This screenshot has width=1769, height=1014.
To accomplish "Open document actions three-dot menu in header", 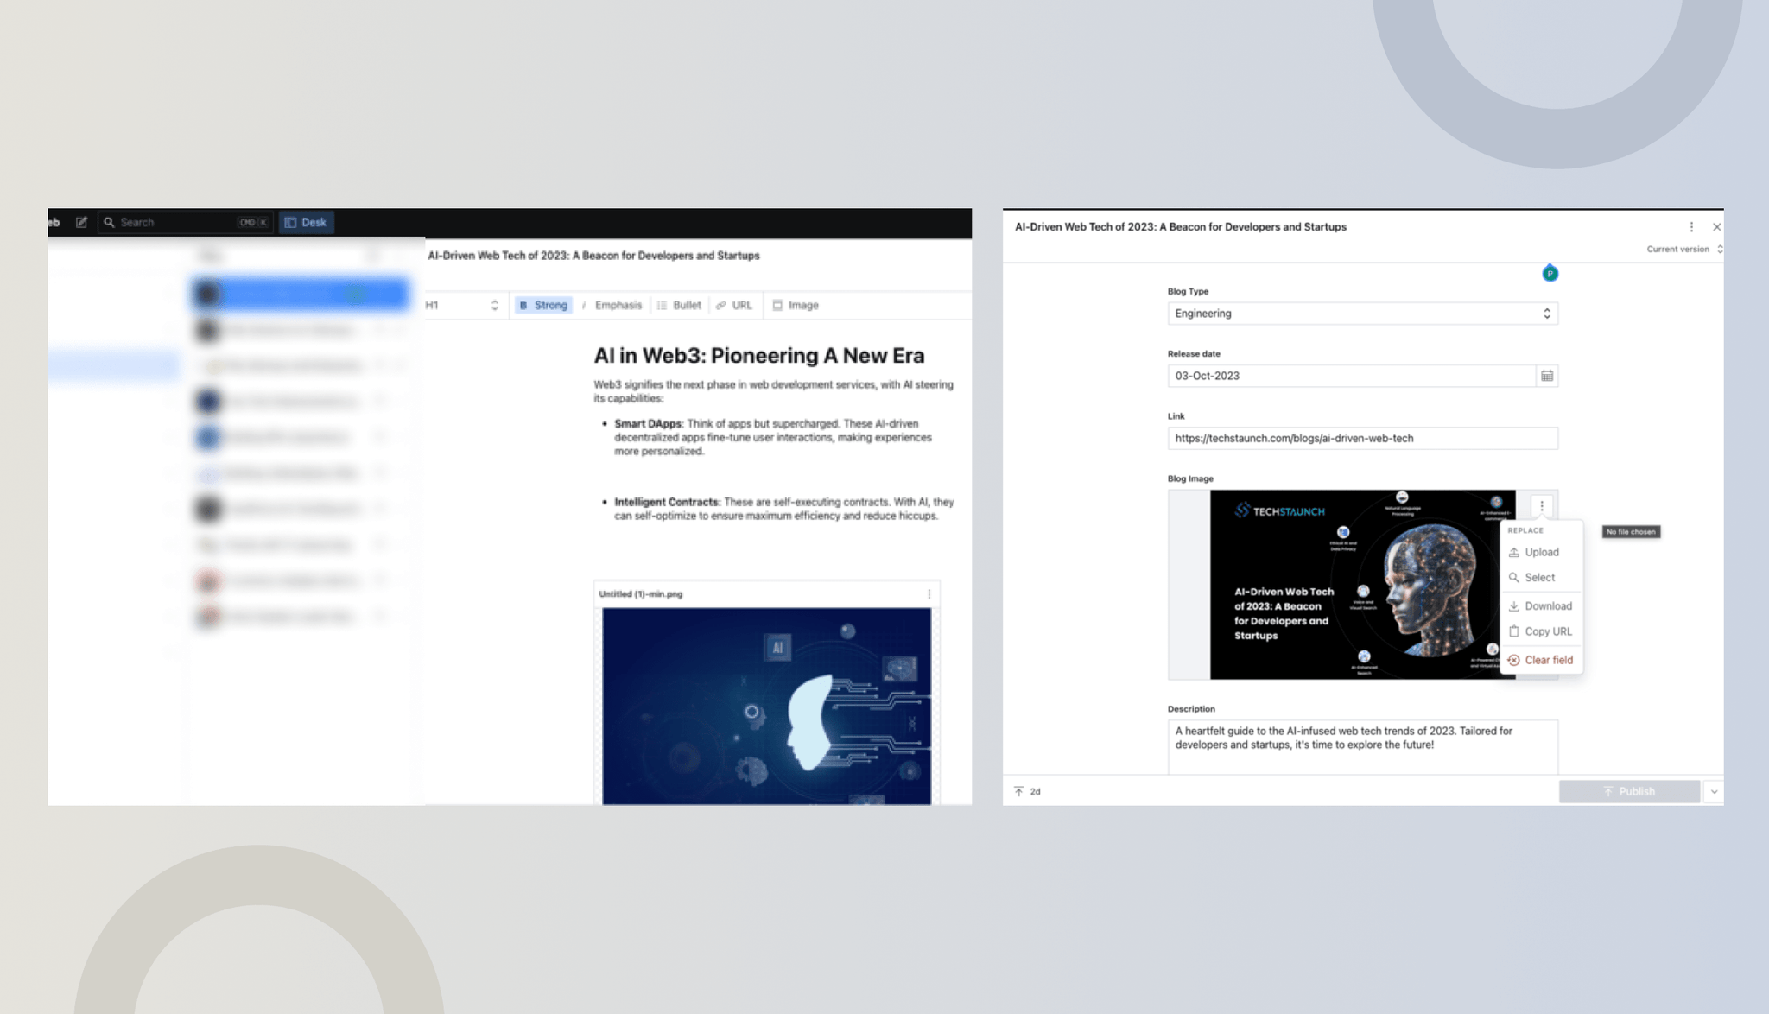I will pyautogui.click(x=1690, y=227).
